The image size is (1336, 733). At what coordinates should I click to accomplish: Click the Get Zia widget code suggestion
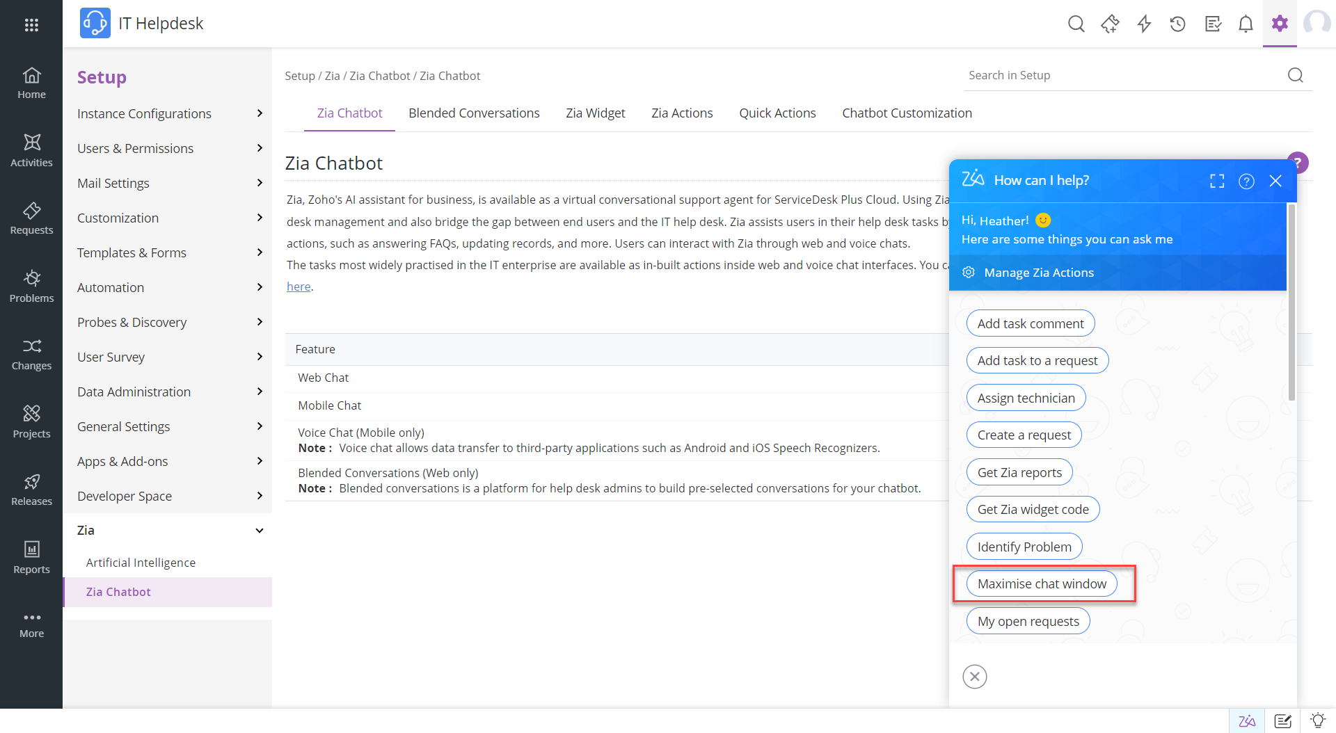pos(1033,509)
